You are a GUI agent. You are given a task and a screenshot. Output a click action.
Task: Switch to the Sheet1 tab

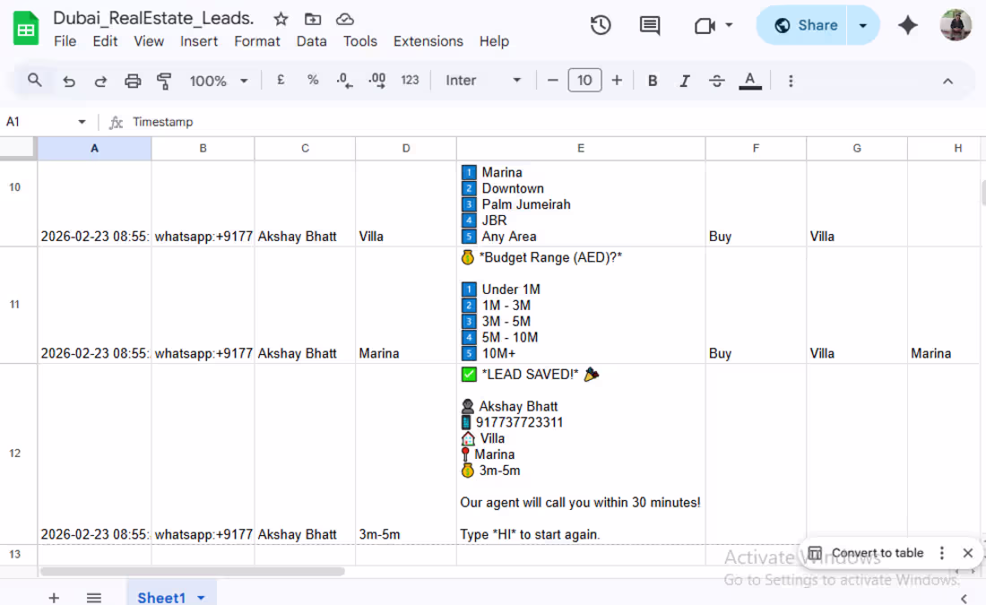pos(161,598)
